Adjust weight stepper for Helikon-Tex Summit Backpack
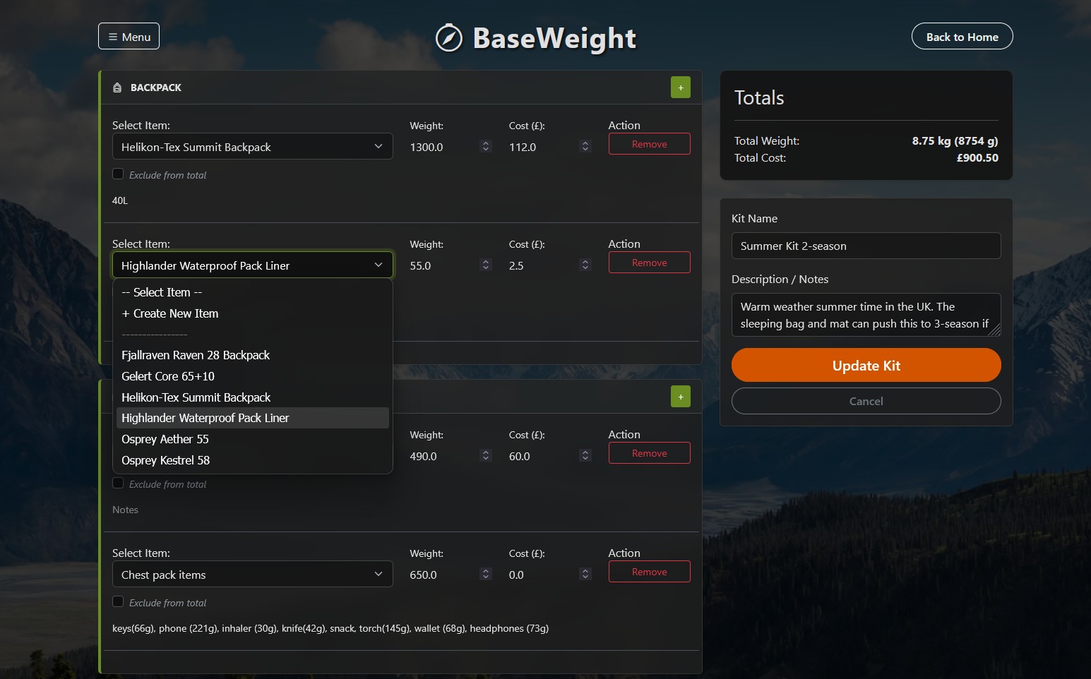The width and height of the screenshot is (1091, 679). point(485,147)
